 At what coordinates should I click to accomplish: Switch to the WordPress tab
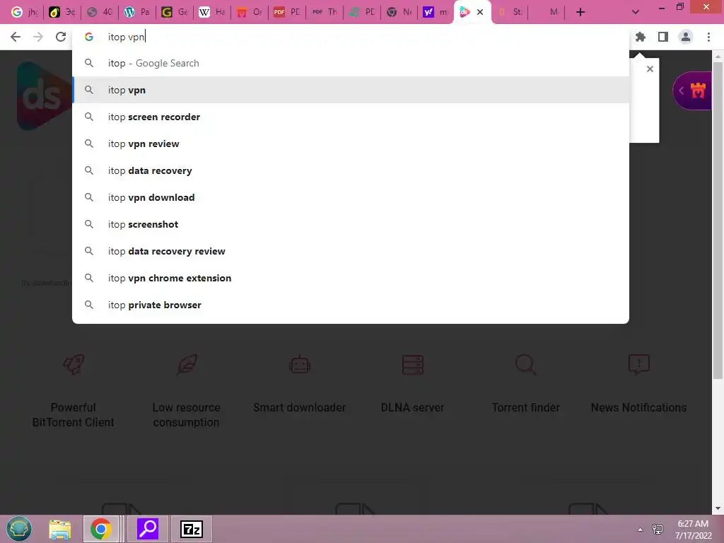[x=137, y=13]
